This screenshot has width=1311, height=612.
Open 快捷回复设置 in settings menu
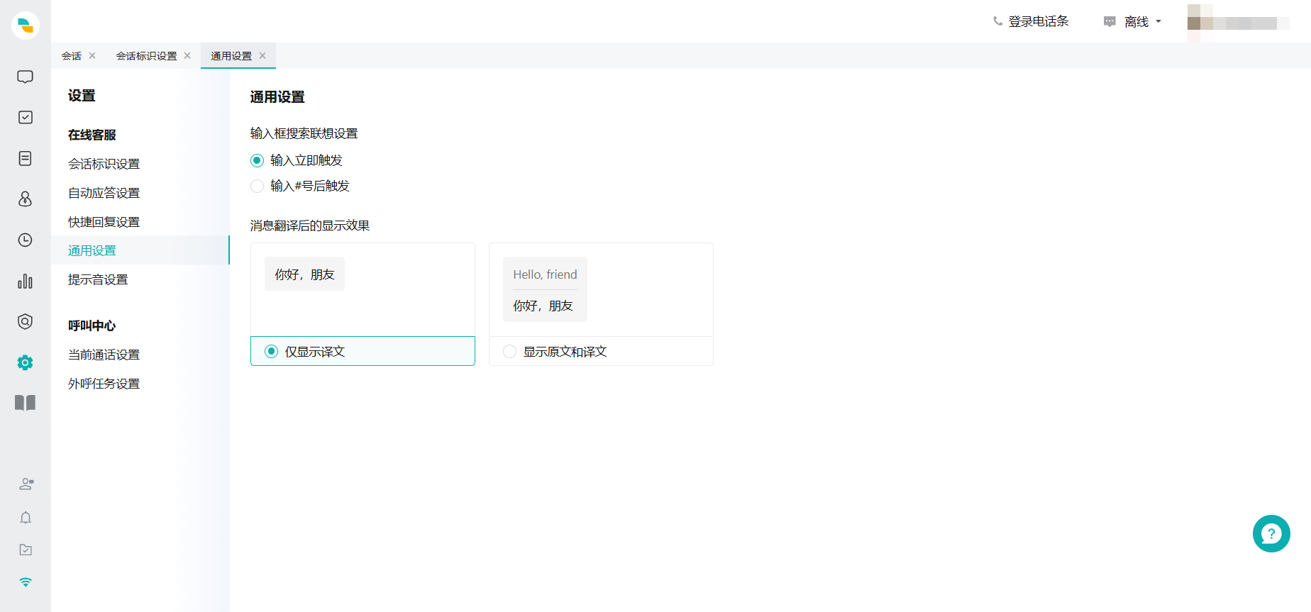pyautogui.click(x=104, y=222)
